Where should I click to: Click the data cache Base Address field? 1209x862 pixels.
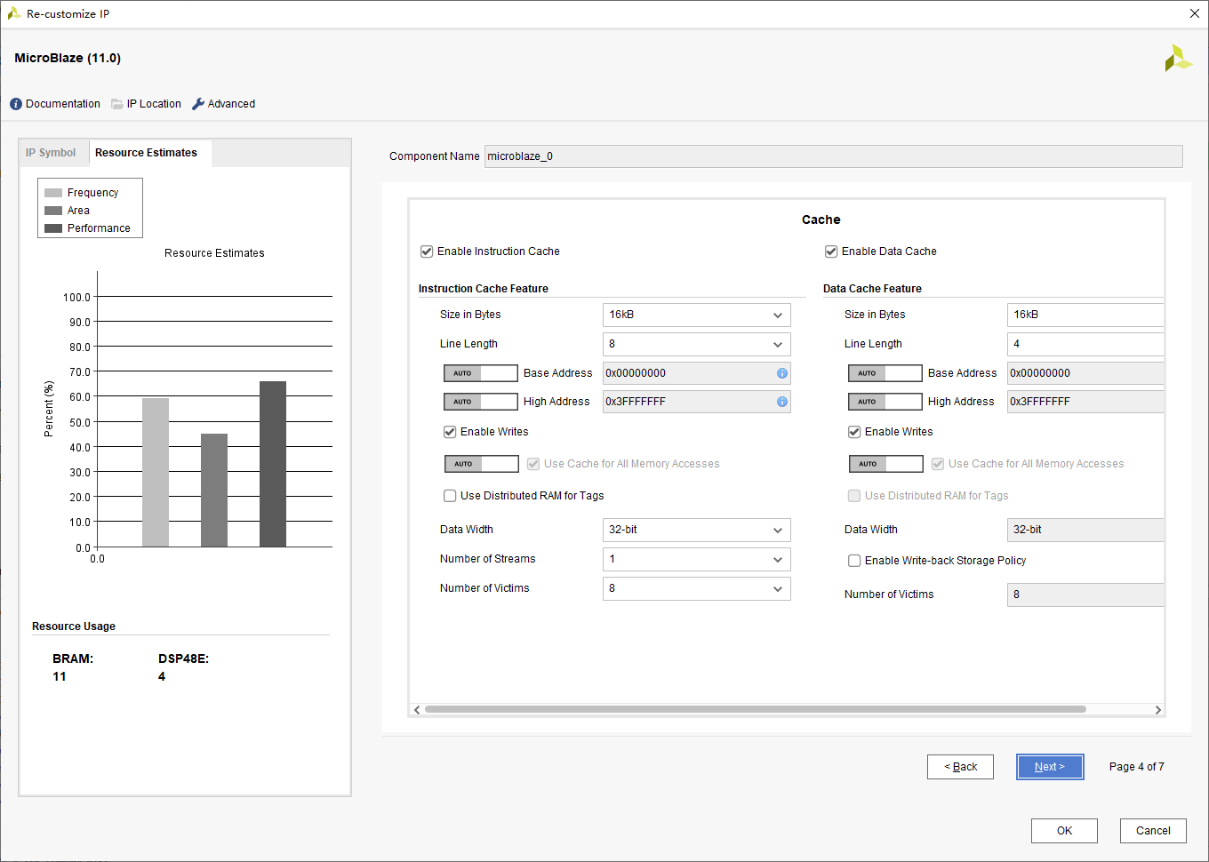[x=1085, y=373]
